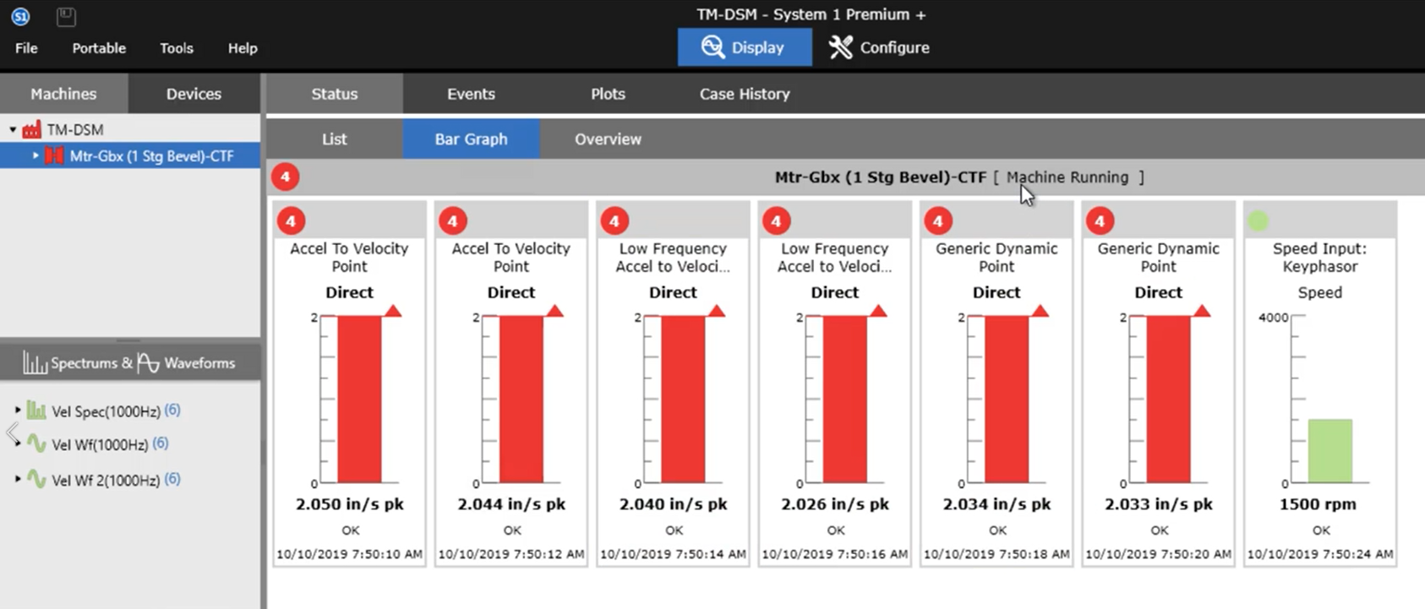Switch to Configure mode
Screen dimensions: 1425x609
(879, 47)
